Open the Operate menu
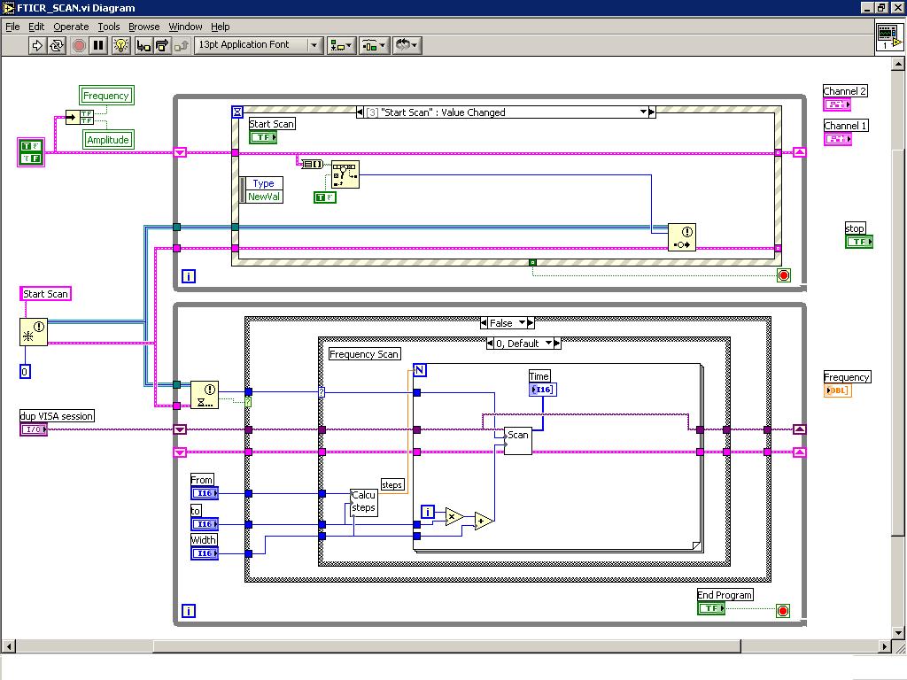This screenshot has width=907, height=680. (71, 27)
